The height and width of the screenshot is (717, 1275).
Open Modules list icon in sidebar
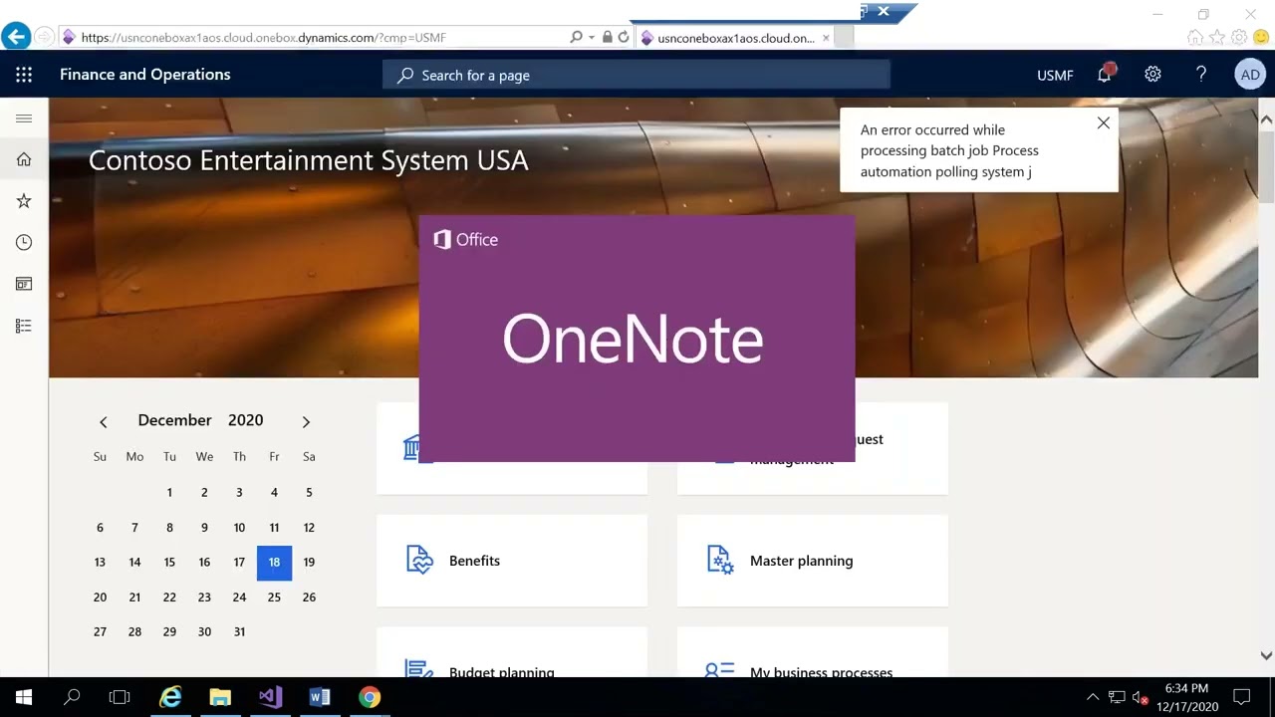(x=24, y=326)
